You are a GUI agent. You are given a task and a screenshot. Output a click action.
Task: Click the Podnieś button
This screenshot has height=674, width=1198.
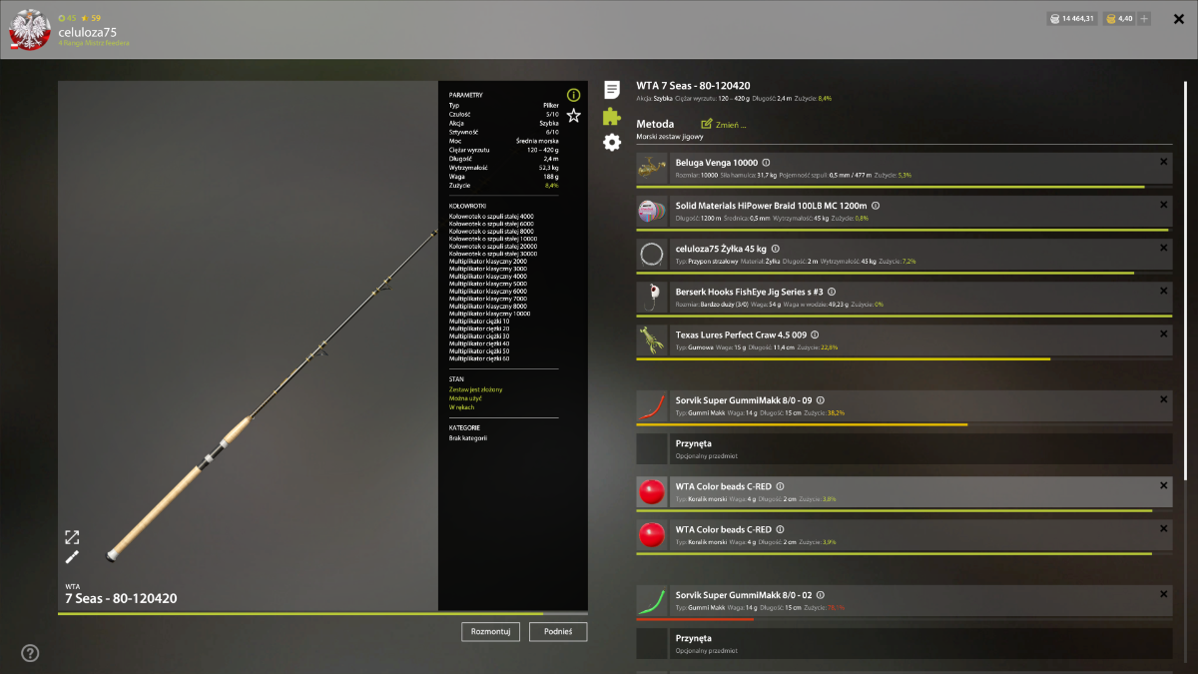point(558,631)
